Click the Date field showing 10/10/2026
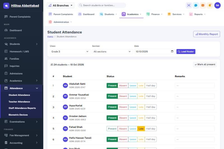The width and height of the screenshot is (224, 149). (155, 52)
